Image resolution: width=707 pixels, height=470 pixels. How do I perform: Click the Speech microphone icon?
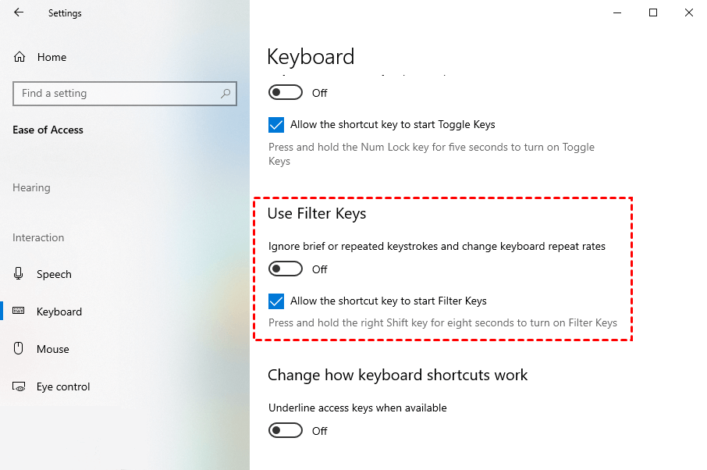click(20, 274)
